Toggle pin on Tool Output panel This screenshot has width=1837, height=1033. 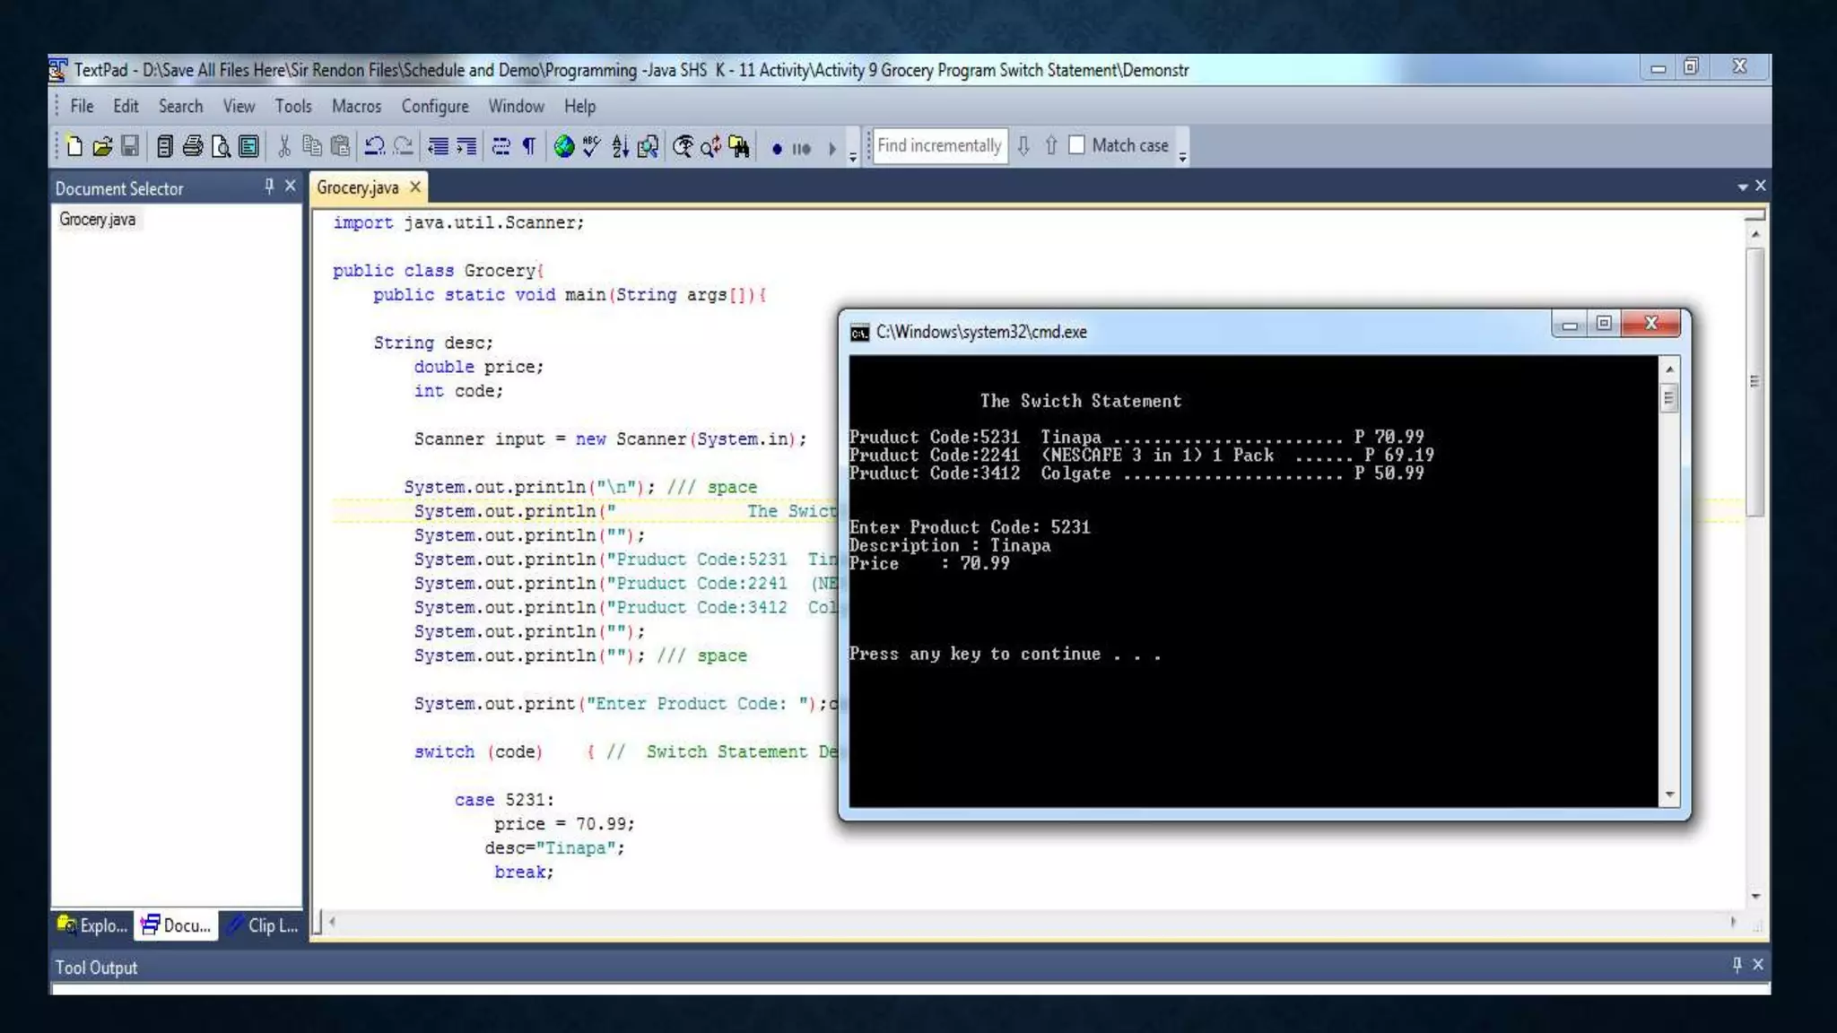(x=1737, y=965)
